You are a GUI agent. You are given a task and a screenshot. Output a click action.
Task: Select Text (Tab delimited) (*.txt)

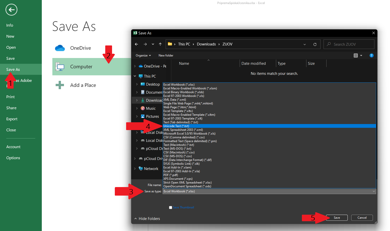[269, 122]
